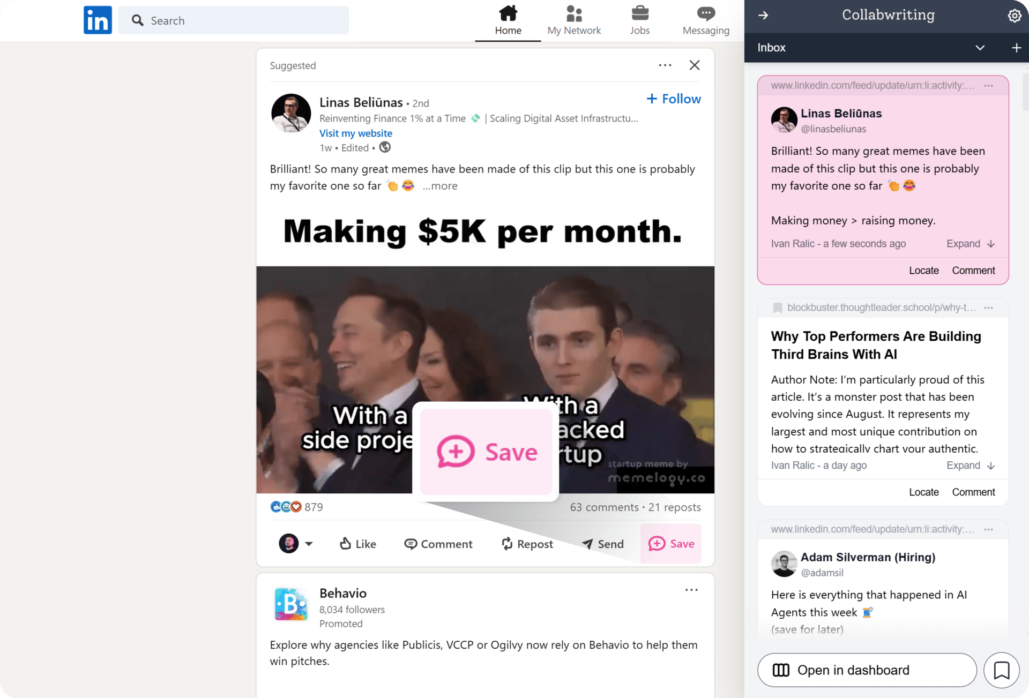Click Open in dashboard button
Image resolution: width=1029 pixels, height=698 pixels.
(867, 670)
